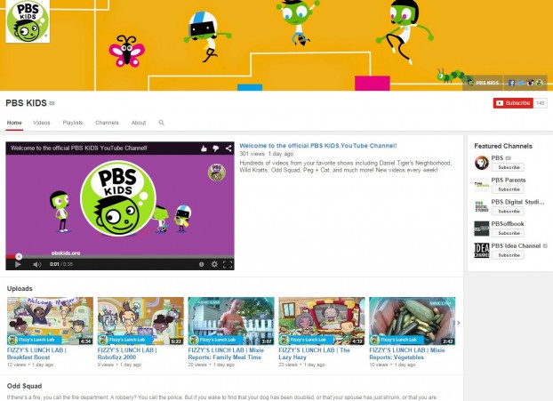
Task: Open the About tab
Action: 139,123
